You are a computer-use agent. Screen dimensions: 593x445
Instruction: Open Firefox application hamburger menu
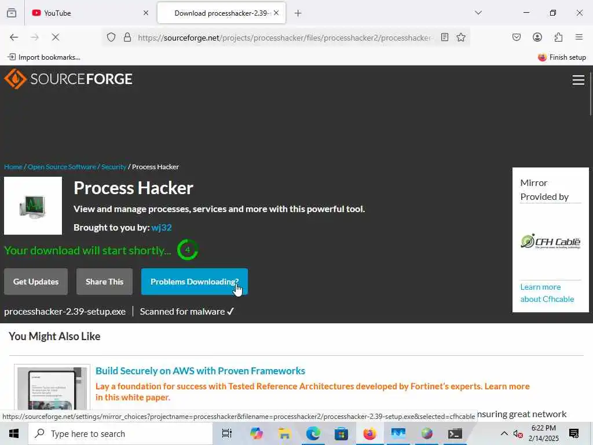pos(579,37)
